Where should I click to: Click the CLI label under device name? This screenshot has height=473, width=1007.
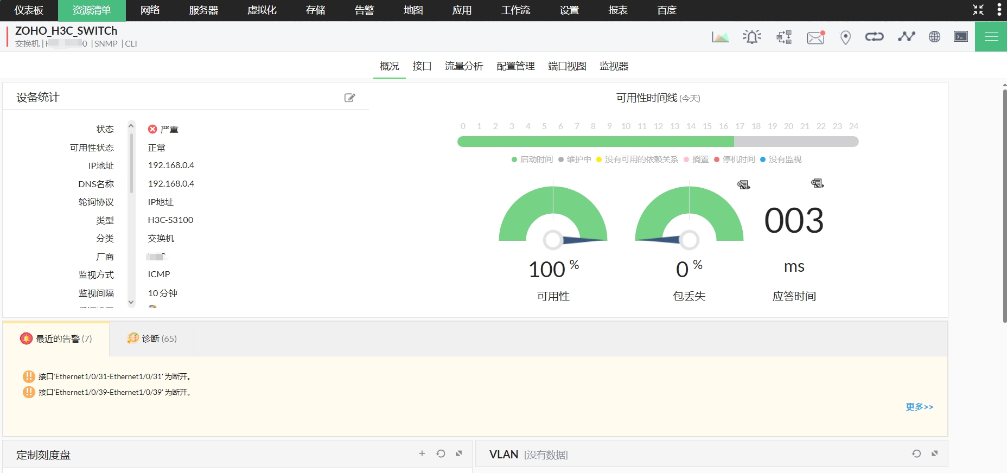(131, 44)
